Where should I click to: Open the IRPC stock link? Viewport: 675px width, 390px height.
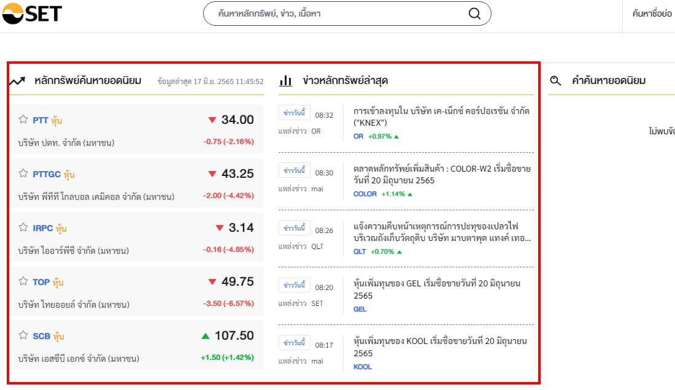tap(42, 228)
